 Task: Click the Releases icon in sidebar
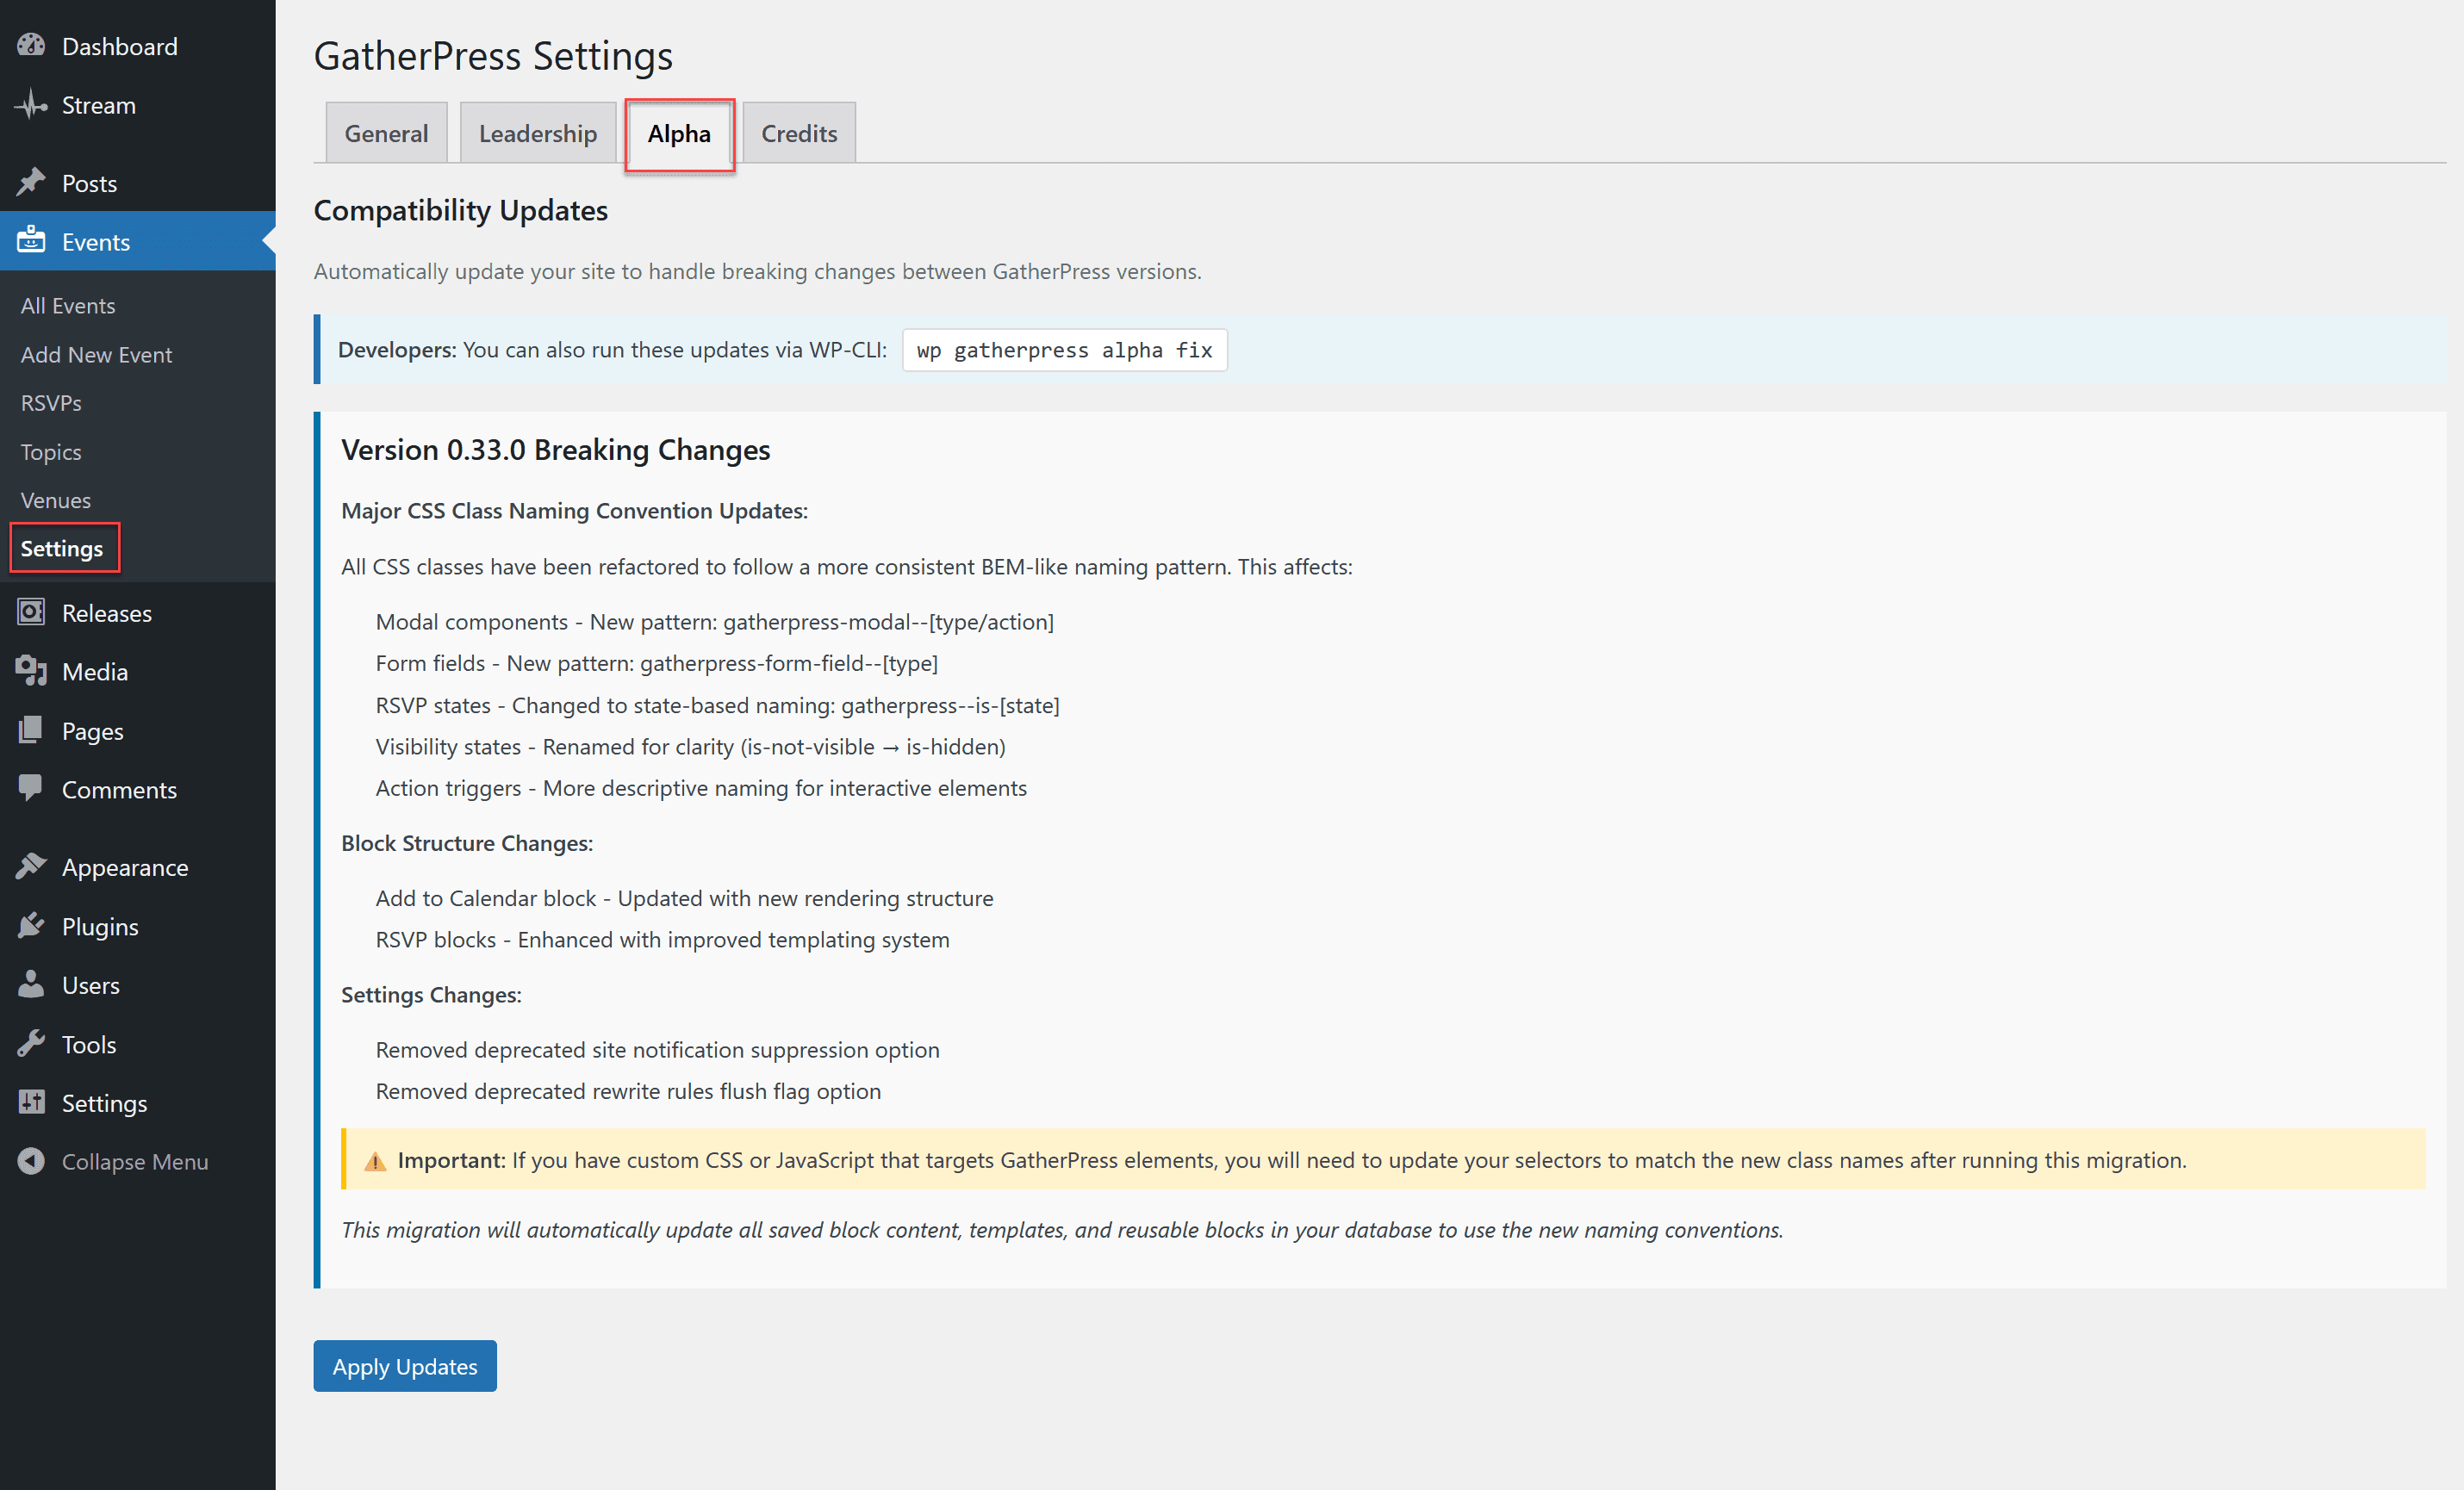click(x=31, y=612)
